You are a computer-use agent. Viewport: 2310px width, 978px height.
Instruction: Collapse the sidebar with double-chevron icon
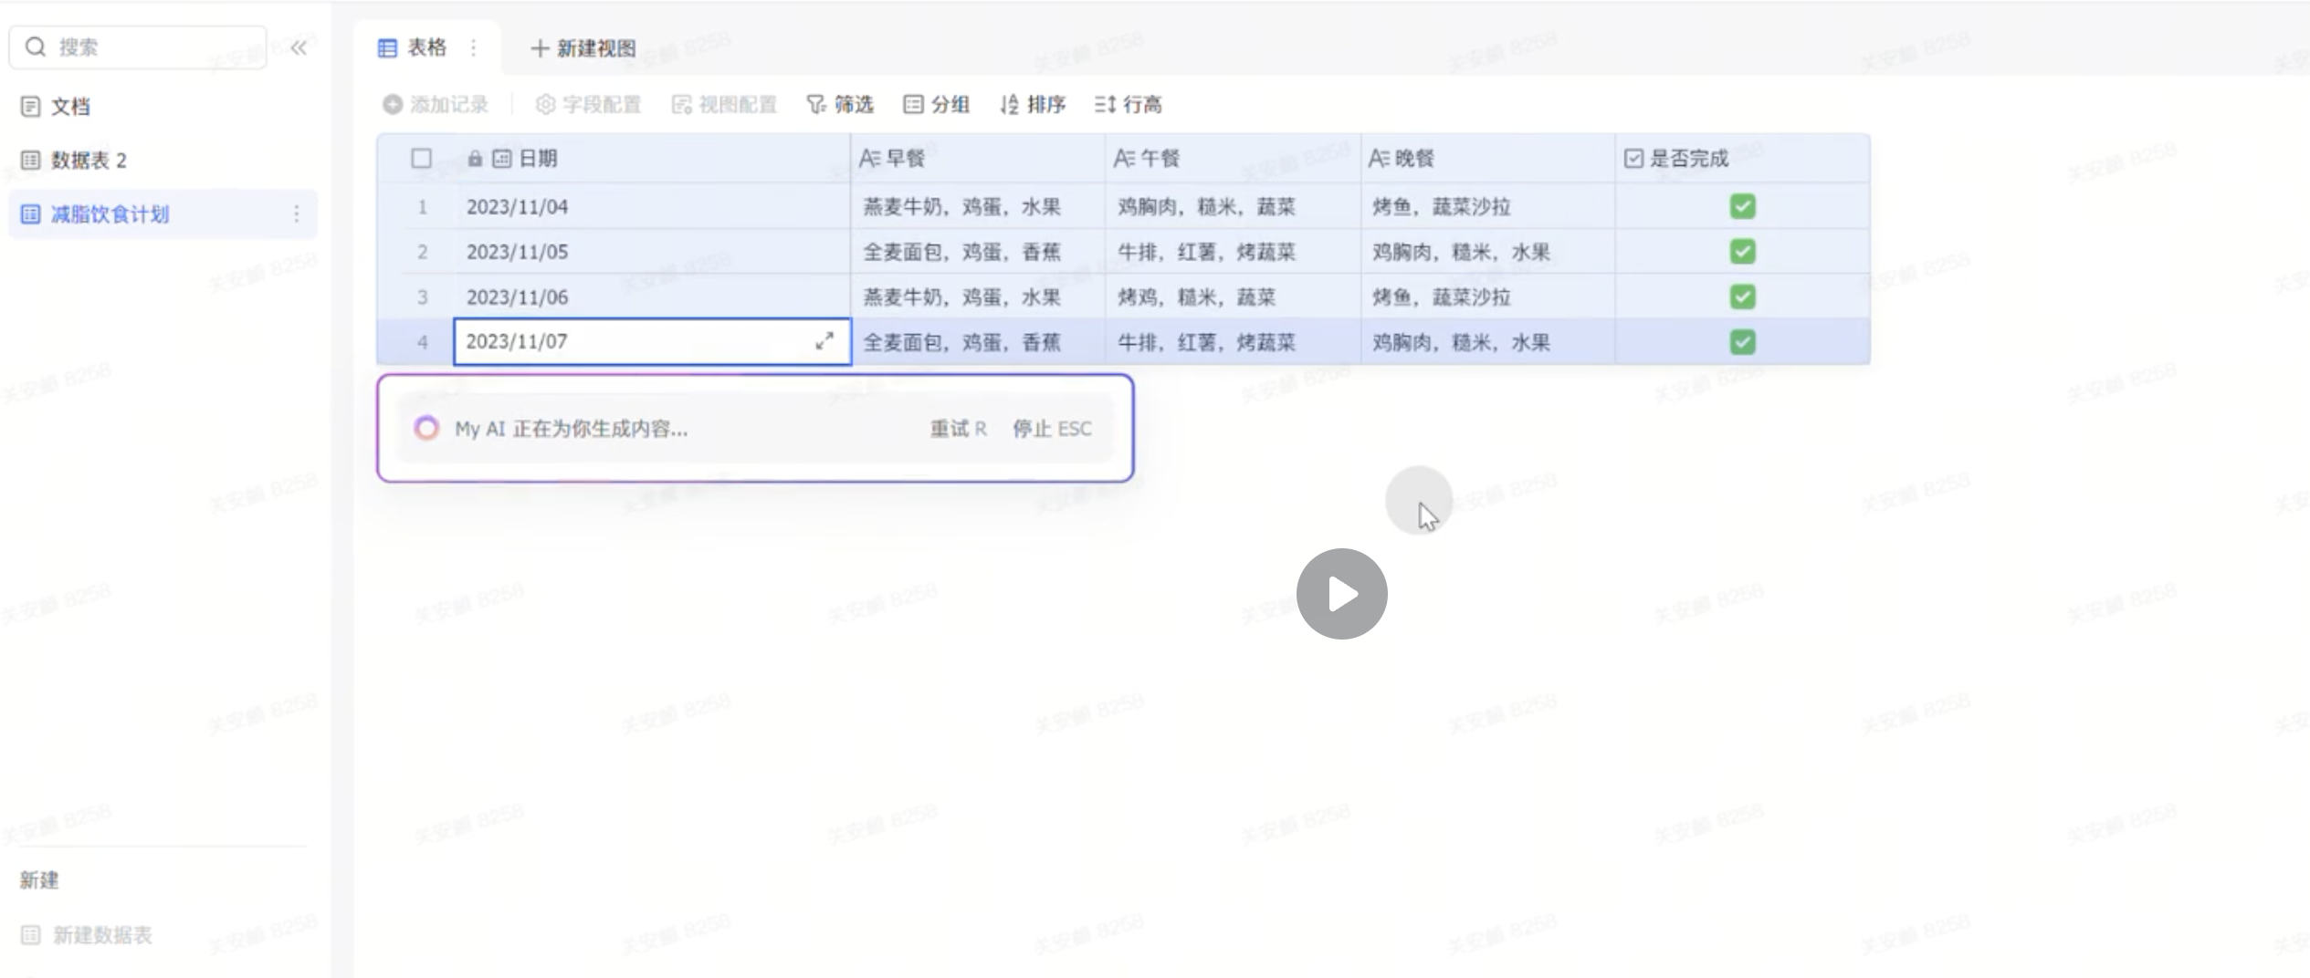(x=299, y=47)
